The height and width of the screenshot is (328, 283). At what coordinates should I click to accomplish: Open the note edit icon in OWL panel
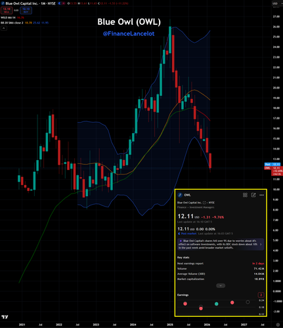[253, 195]
